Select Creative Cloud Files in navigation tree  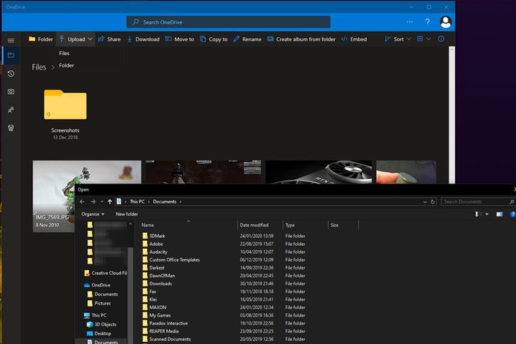(105, 273)
